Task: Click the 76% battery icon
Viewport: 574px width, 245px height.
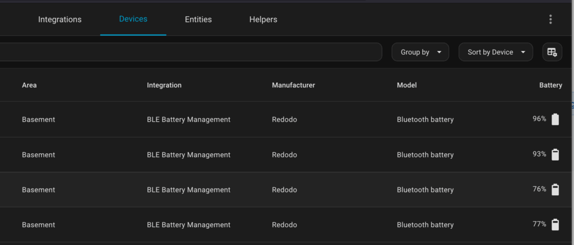Action: pos(555,190)
